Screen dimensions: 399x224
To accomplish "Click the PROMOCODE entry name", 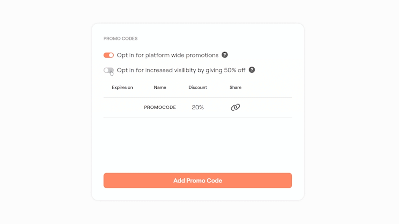I will coord(160,107).
